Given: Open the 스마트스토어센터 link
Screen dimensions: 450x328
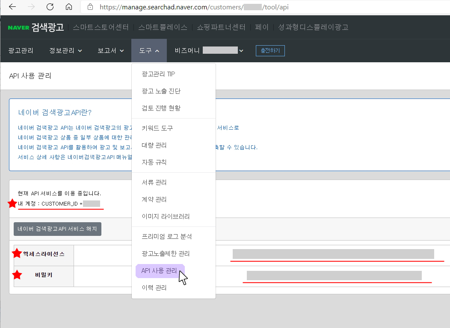Looking at the screenshot, I should (101, 27).
